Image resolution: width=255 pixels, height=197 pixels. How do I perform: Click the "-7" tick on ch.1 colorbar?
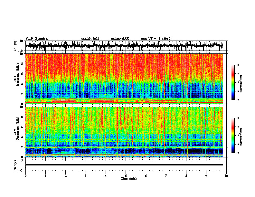[237, 100]
